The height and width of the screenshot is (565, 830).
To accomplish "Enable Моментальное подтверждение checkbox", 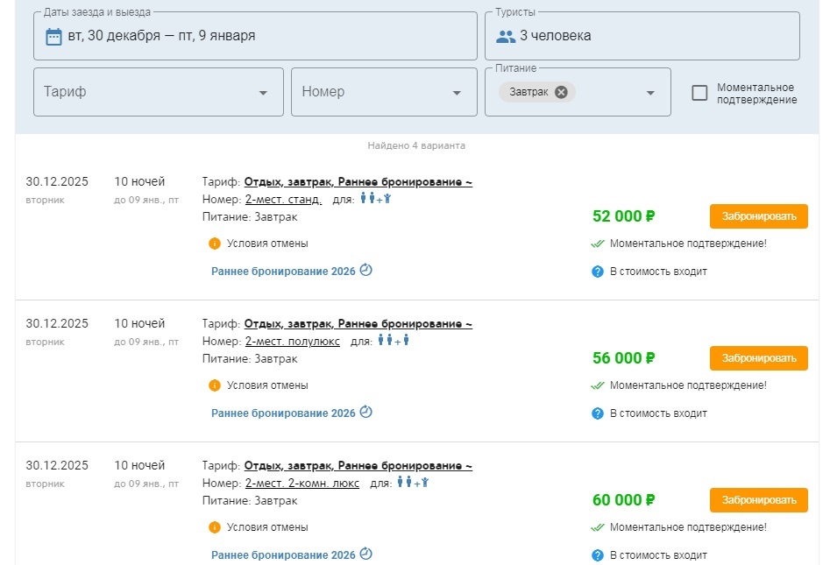I will click(699, 93).
